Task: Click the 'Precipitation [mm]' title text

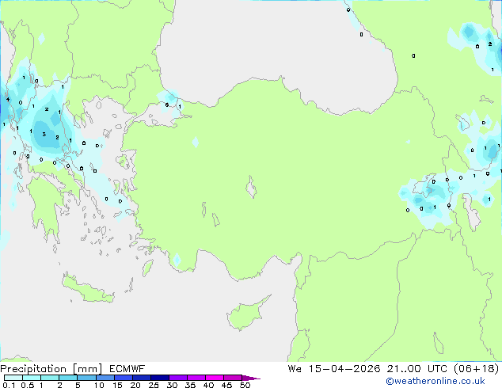Action: [51, 369]
